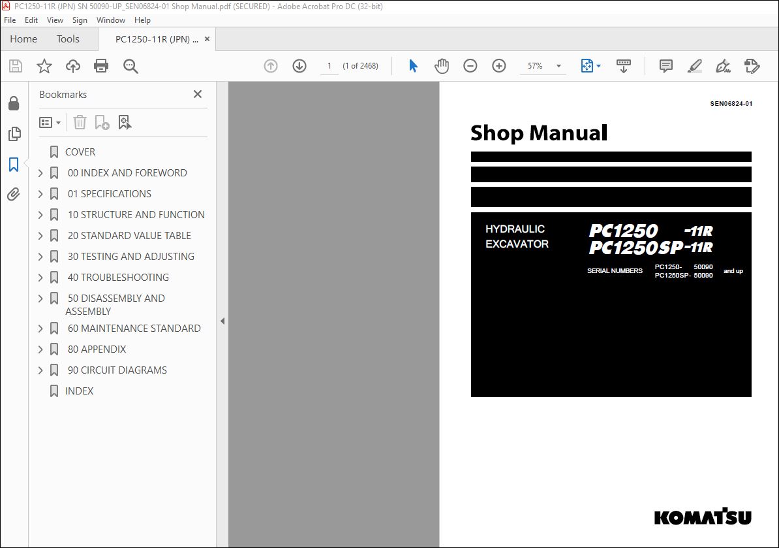Open the Attachments paperclip panel

pyautogui.click(x=14, y=194)
